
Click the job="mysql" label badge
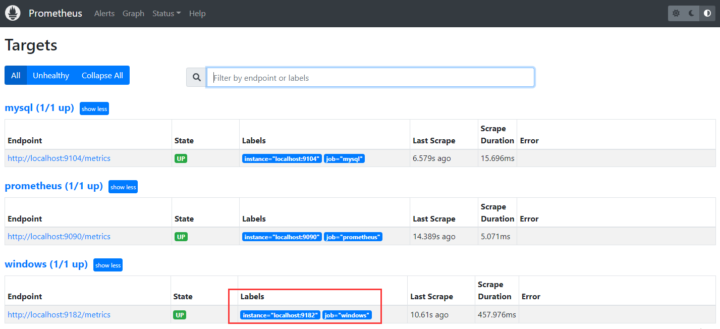tap(345, 159)
